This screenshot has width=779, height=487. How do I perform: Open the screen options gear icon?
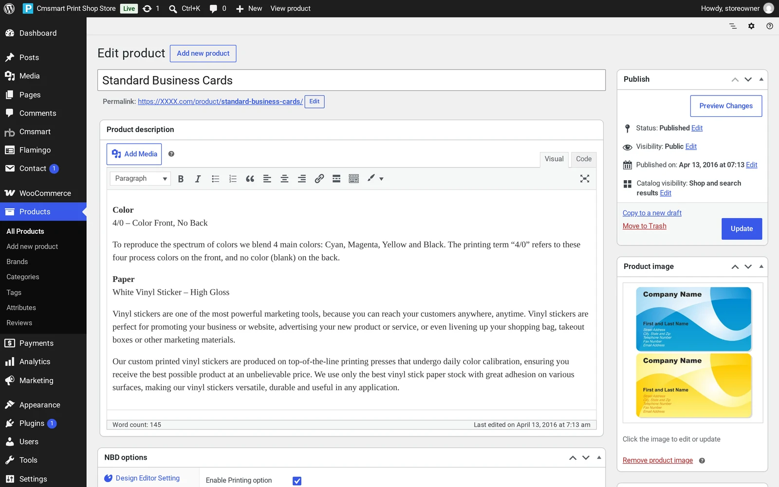click(751, 26)
